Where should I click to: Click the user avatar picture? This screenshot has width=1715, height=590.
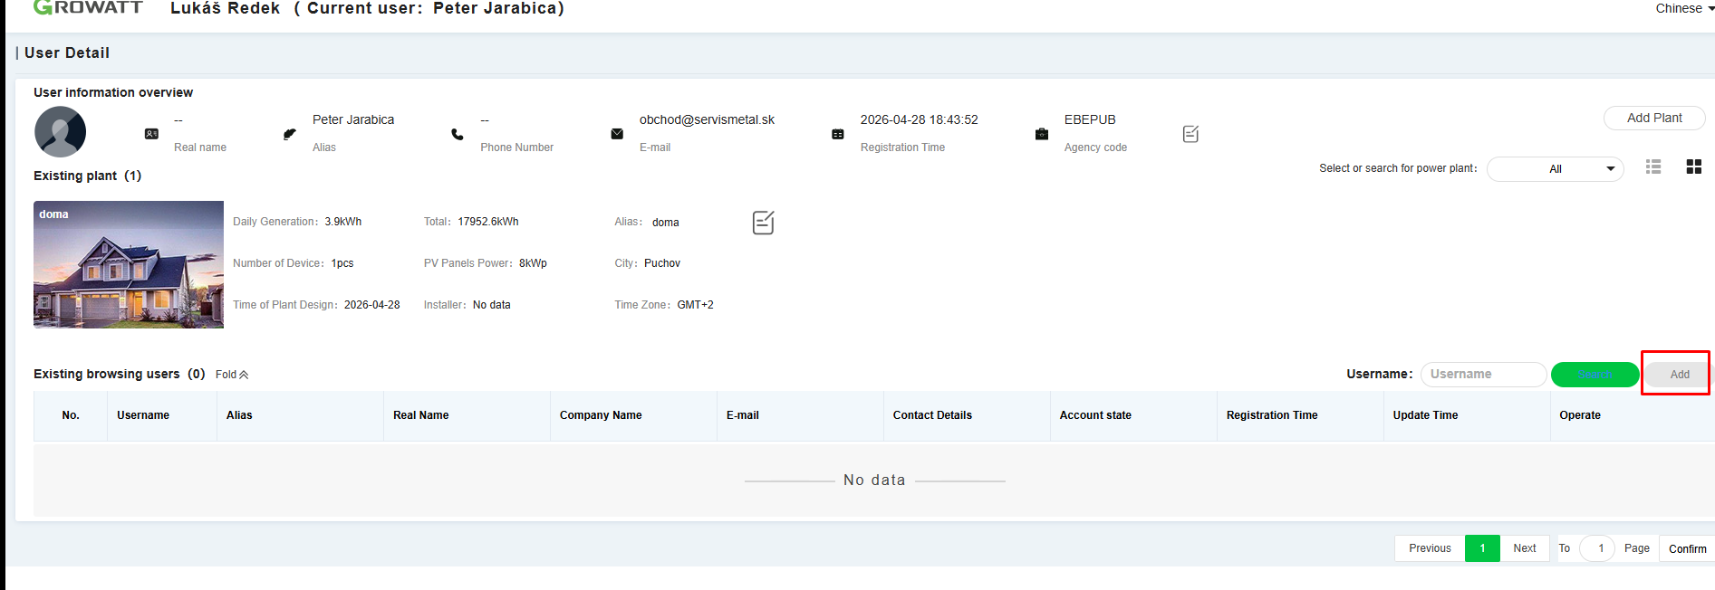tap(60, 132)
